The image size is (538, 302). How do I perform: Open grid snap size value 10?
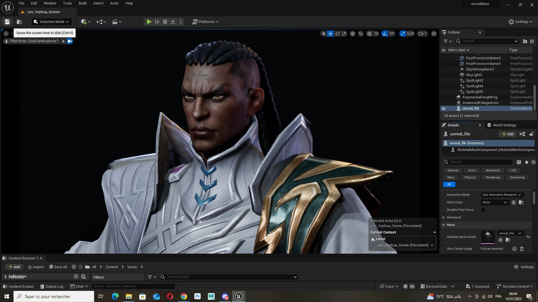pos(376,34)
